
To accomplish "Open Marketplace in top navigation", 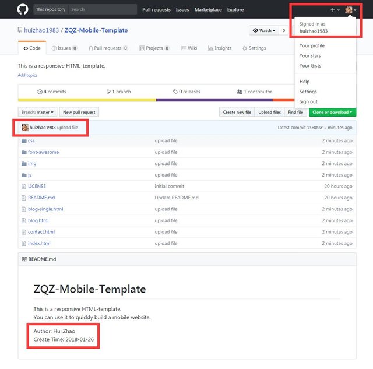I will (208, 10).
